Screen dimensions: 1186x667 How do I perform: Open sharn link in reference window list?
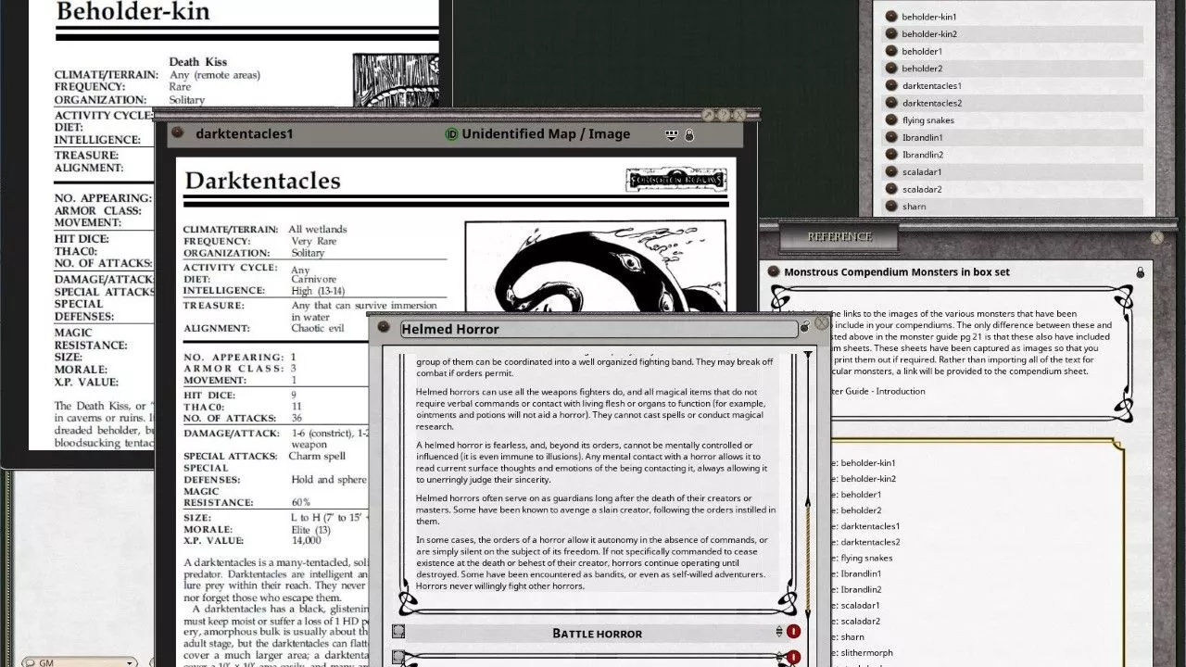pos(852,636)
